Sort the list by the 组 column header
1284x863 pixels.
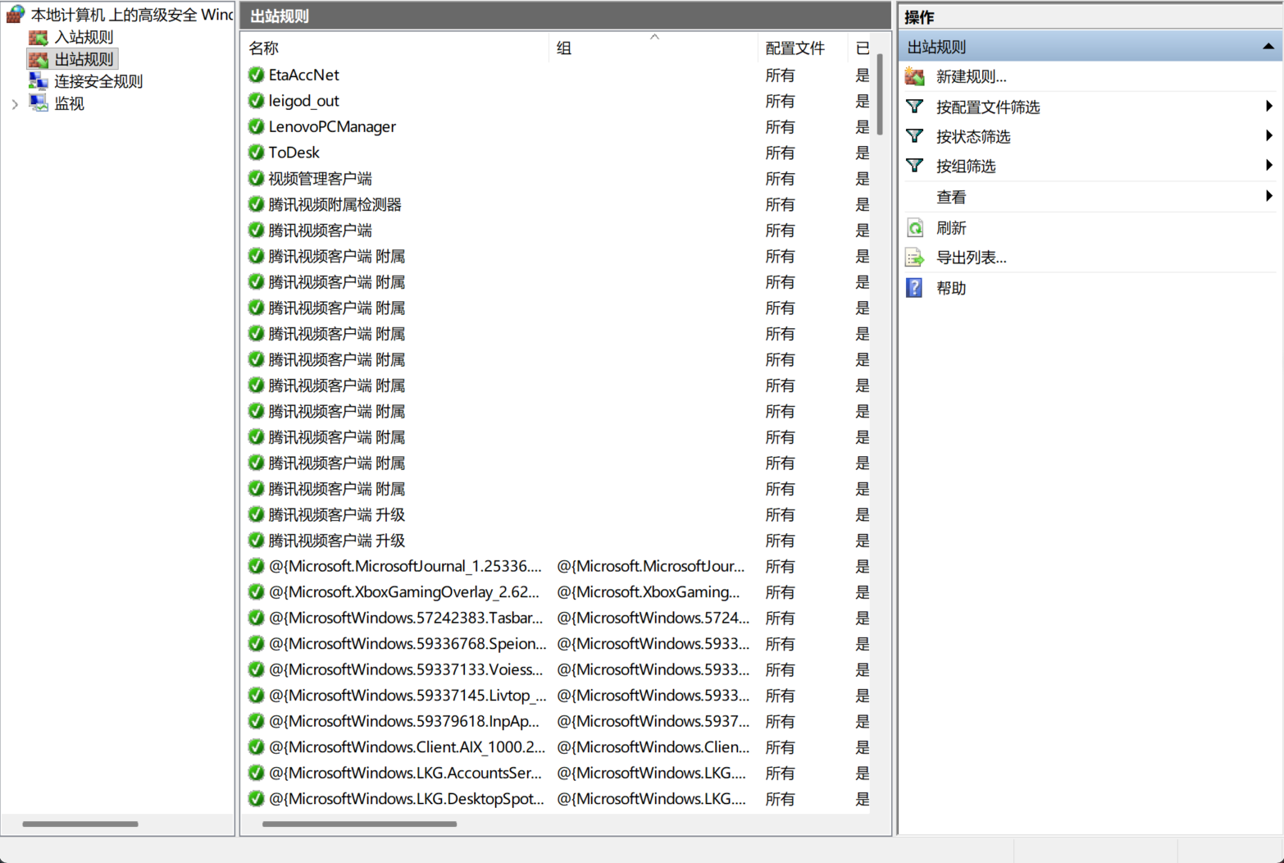pos(653,48)
